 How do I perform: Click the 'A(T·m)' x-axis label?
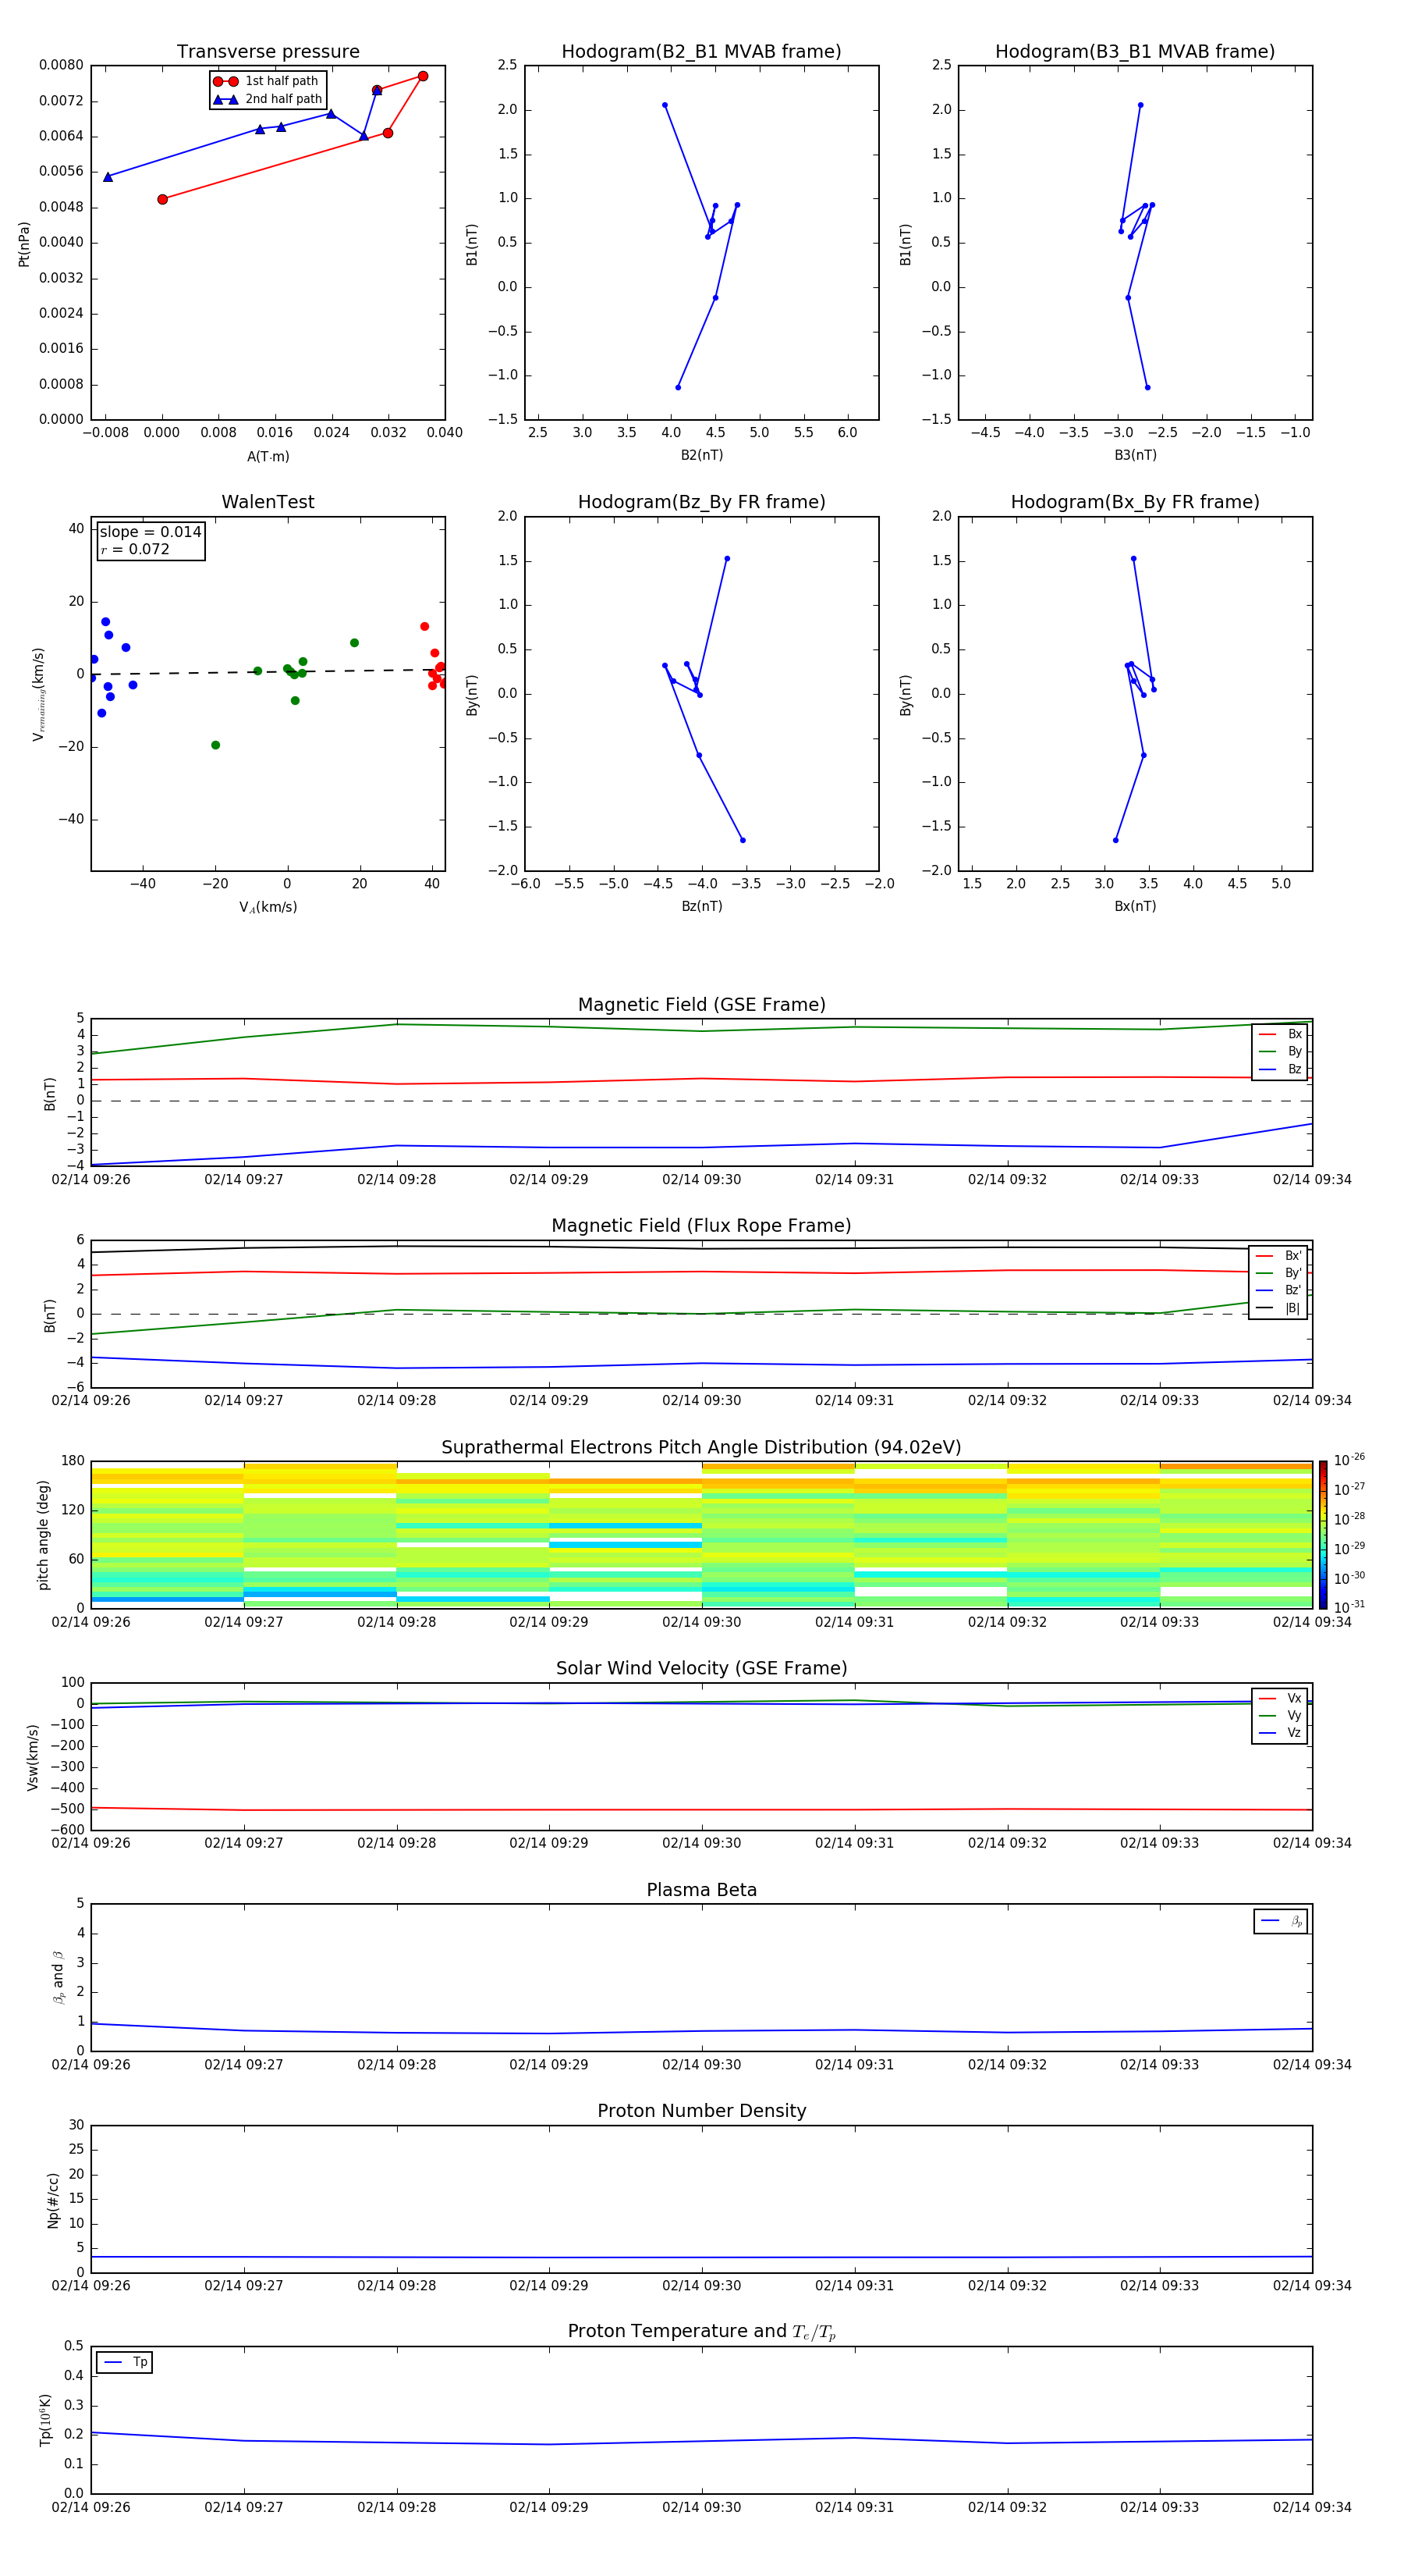[x=268, y=457]
